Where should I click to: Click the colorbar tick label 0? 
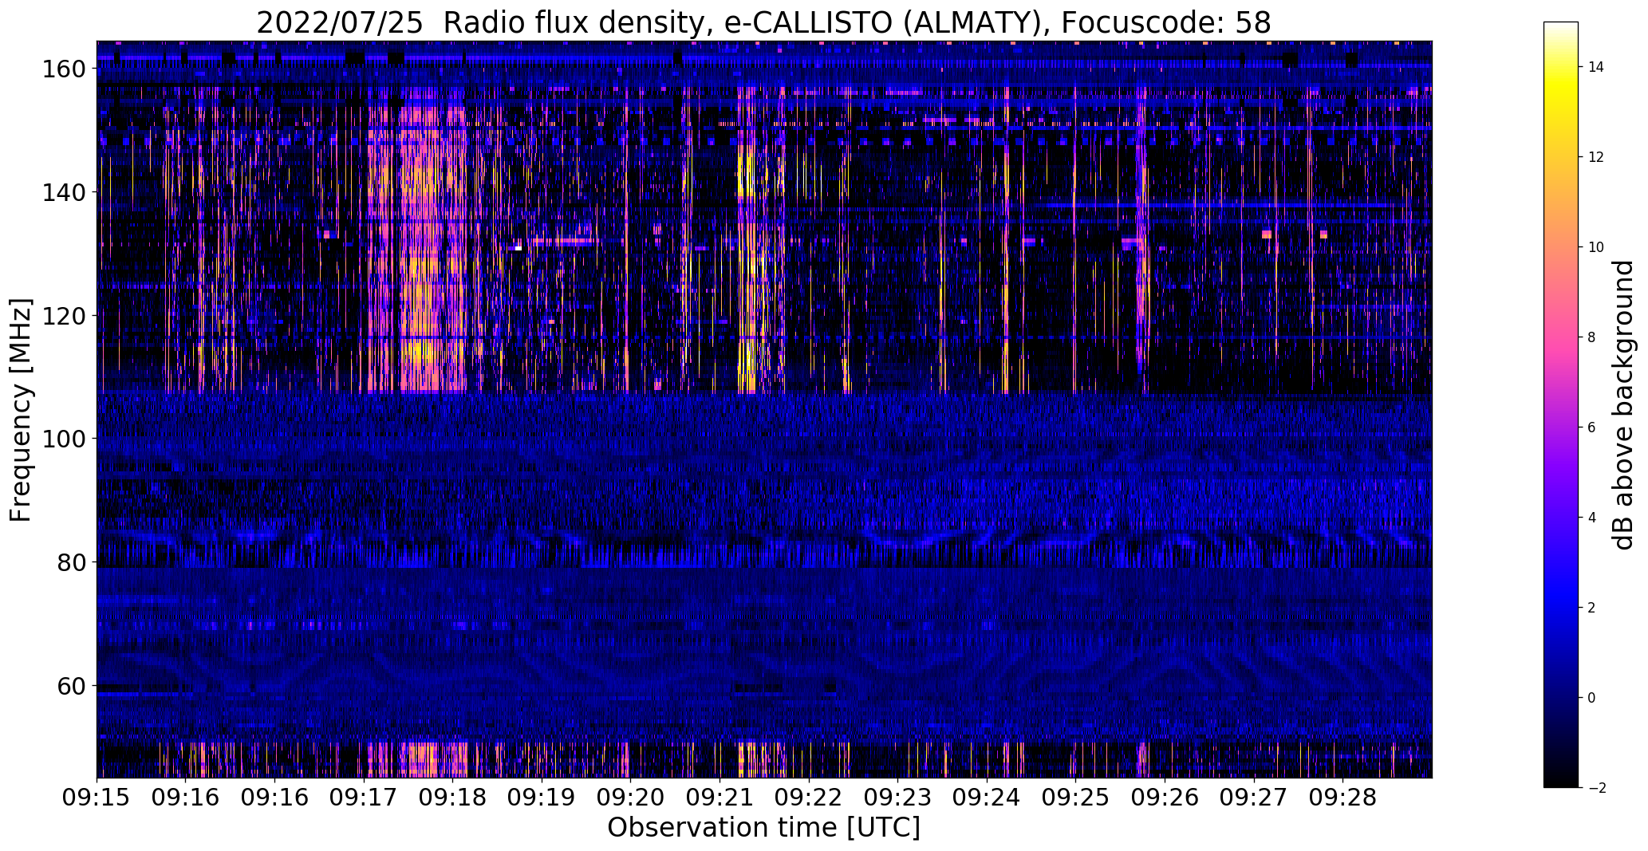(1592, 698)
